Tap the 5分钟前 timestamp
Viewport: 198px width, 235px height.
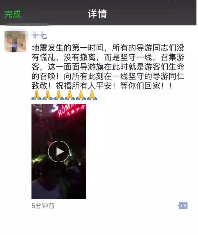43,206
